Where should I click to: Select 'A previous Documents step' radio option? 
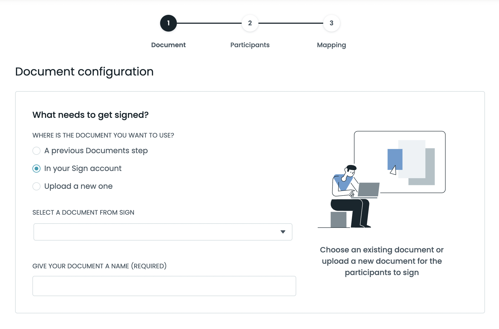pos(36,151)
